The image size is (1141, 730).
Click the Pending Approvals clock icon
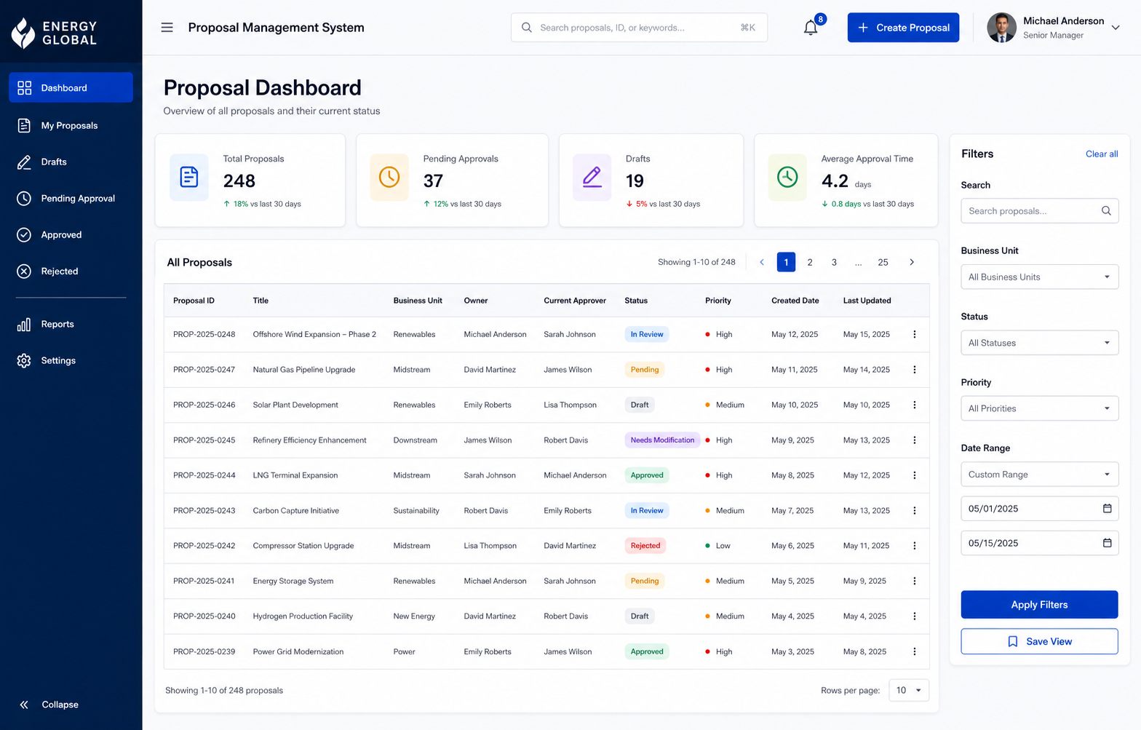pyautogui.click(x=389, y=177)
